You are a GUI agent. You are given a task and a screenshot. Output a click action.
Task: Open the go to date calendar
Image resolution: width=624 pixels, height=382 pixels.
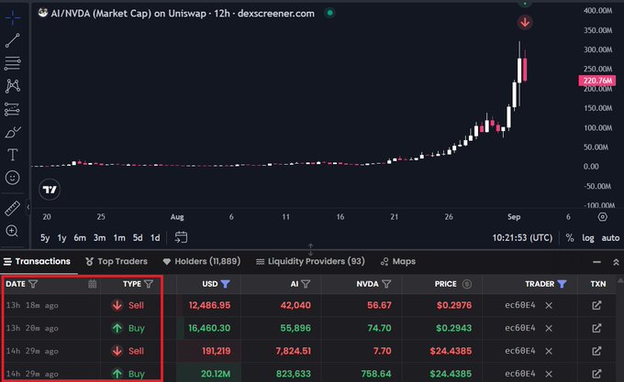[181, 237]
